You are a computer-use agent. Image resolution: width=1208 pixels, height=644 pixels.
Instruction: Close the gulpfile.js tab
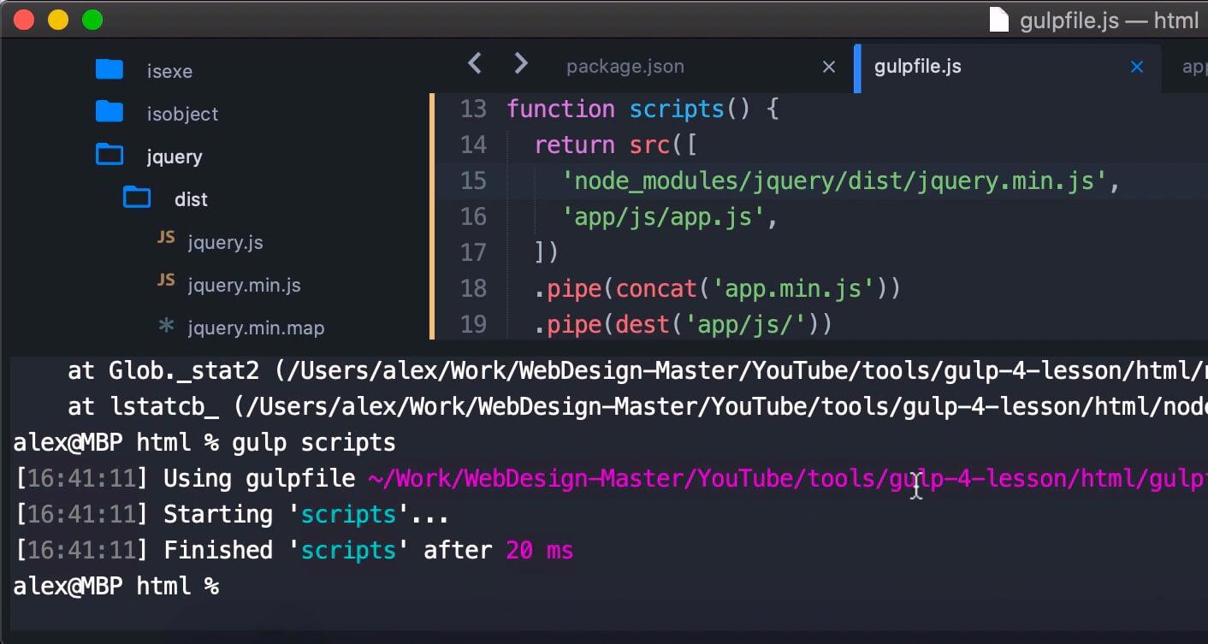pyautogui.click(x=1137, y=67)
